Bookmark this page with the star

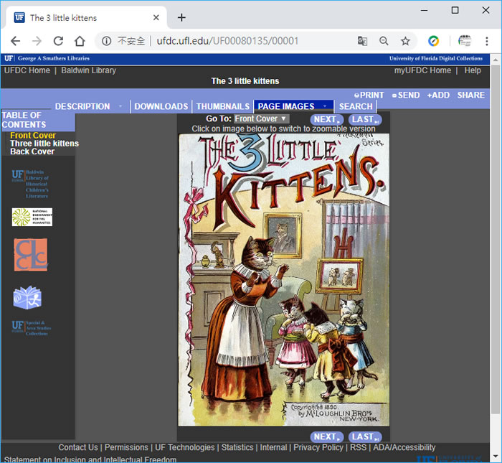point(405,41)
